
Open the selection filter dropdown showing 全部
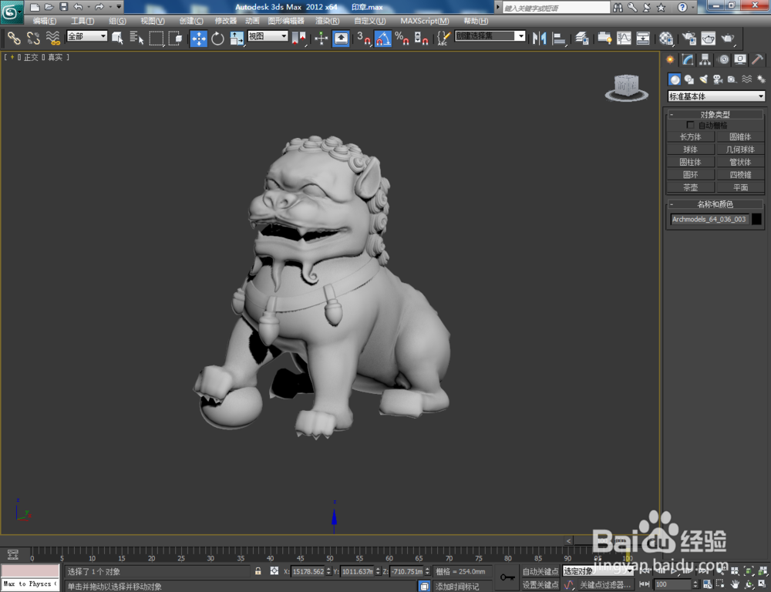[x=87, y=36]
